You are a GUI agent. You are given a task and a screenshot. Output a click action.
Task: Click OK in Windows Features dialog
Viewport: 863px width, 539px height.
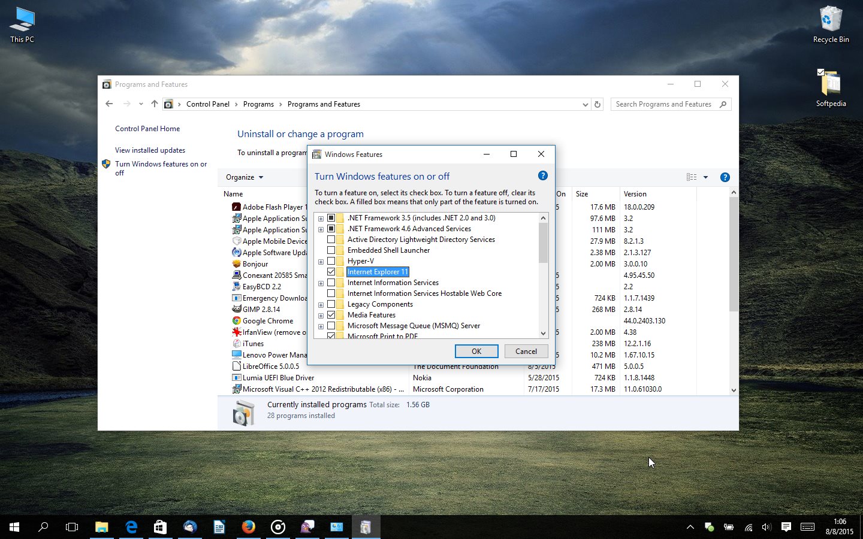(476, 352)
